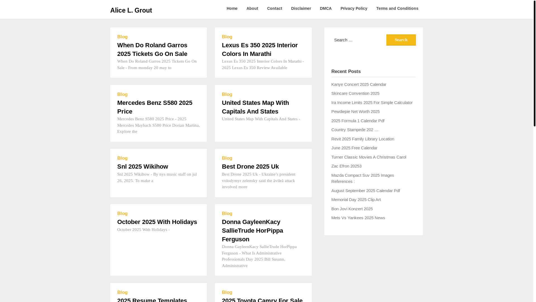Click Blog category above October 2025 With Holidays
Viewport: 536px width, 302px height.
pos(122,214)
